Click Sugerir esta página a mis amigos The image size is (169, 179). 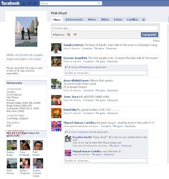(24, 59)
